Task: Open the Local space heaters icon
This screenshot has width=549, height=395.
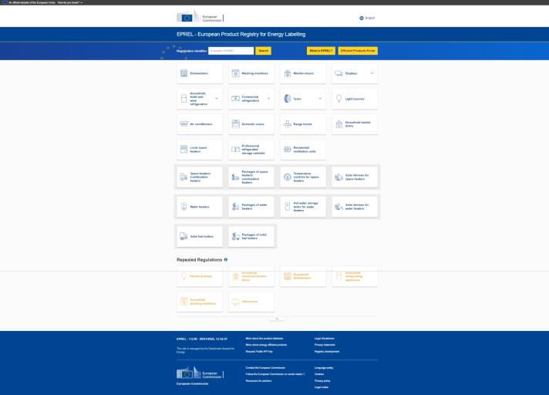Action: coord(184,150)
